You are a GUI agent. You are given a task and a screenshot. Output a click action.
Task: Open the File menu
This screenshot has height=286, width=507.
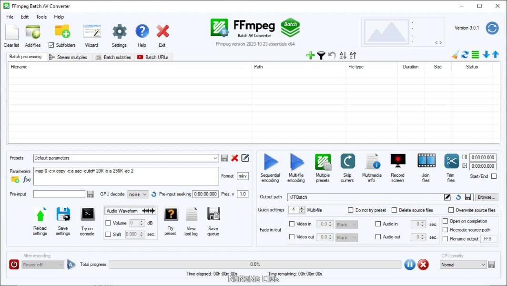click(10, 17)
